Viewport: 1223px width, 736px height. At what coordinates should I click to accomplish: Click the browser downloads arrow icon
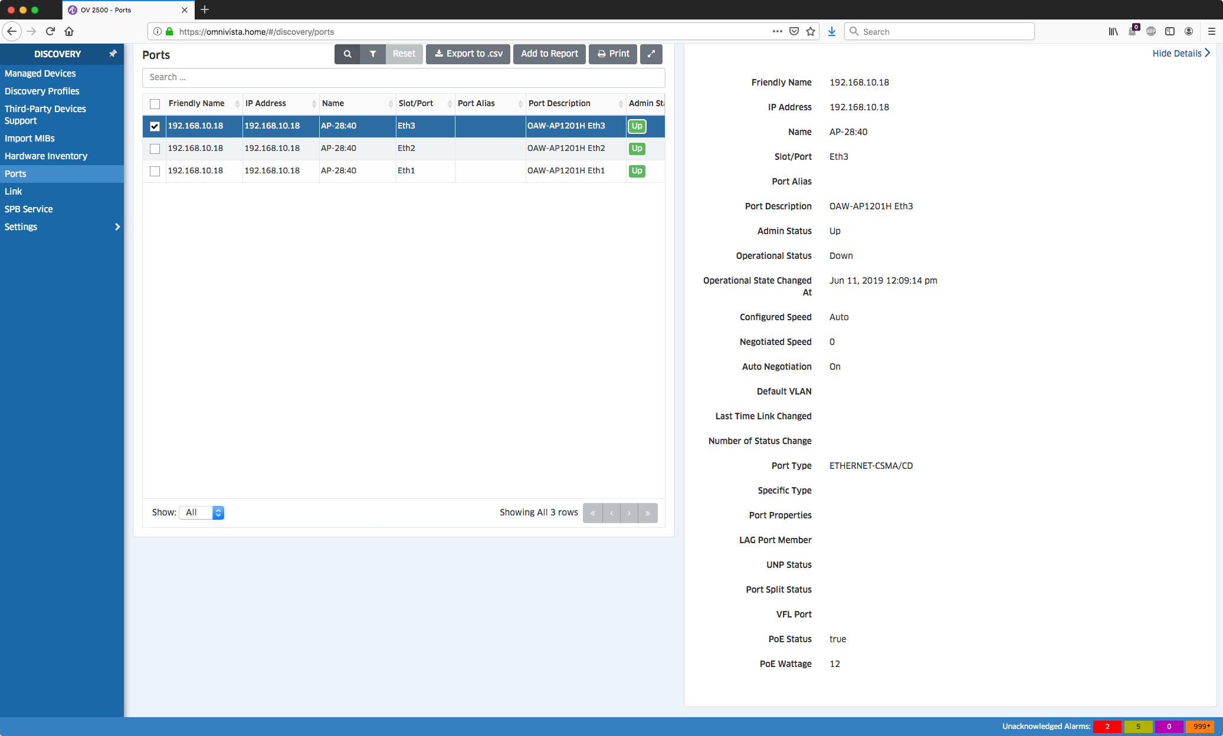[x=831, y=32]
